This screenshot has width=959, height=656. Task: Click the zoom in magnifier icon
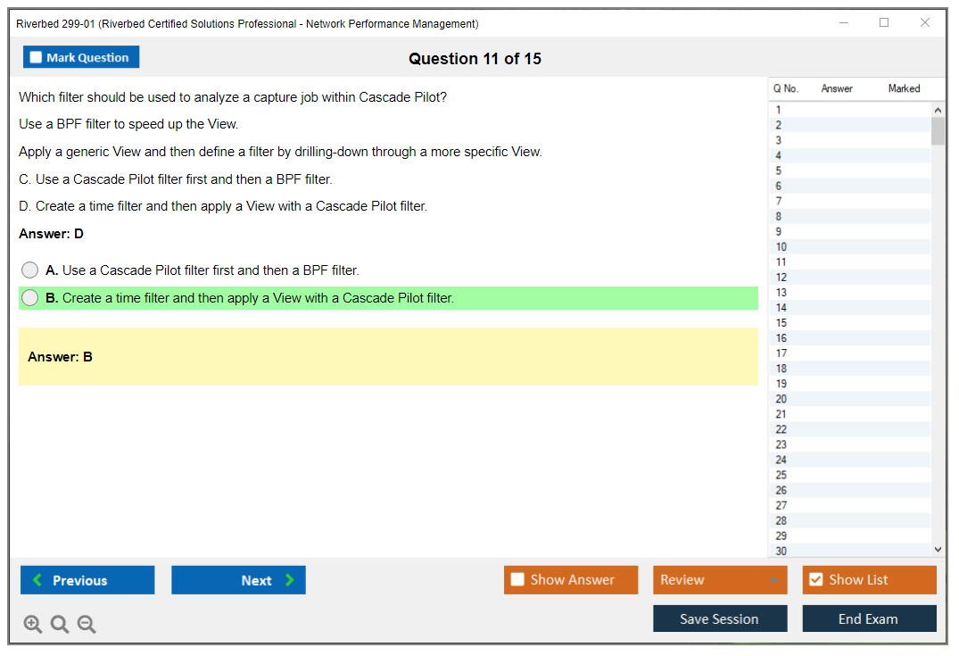point(33,624)
